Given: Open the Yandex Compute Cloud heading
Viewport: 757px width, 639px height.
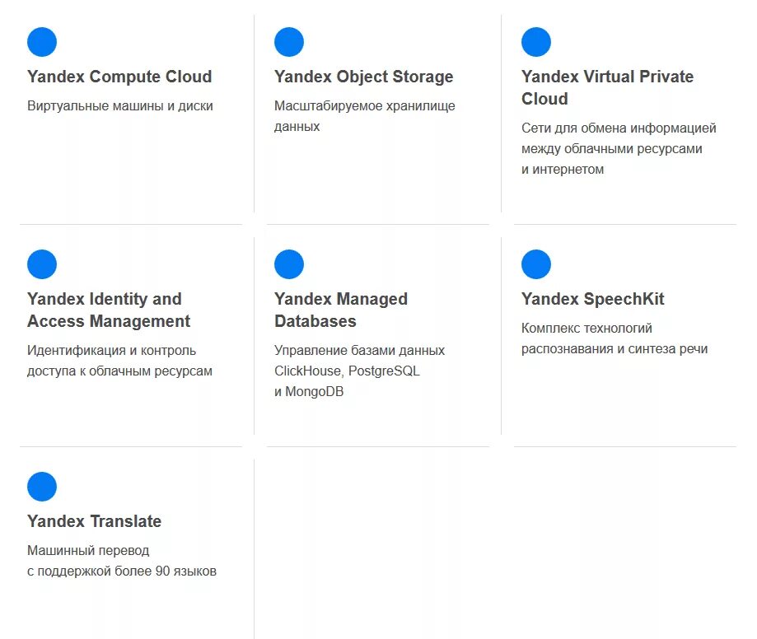Looking at the screenshot, I should (119, 77).
